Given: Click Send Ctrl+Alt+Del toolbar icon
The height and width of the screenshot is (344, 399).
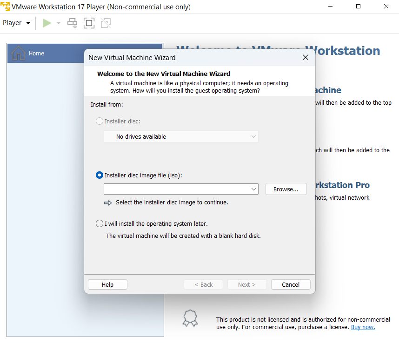Looking at the screenshot, I should point(72,23).
